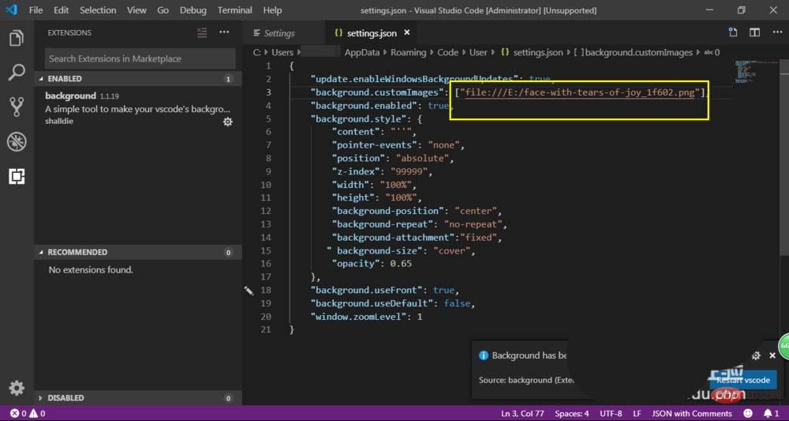Click Users in the breadcrumb path
The image size is (789, 421).
282,52
